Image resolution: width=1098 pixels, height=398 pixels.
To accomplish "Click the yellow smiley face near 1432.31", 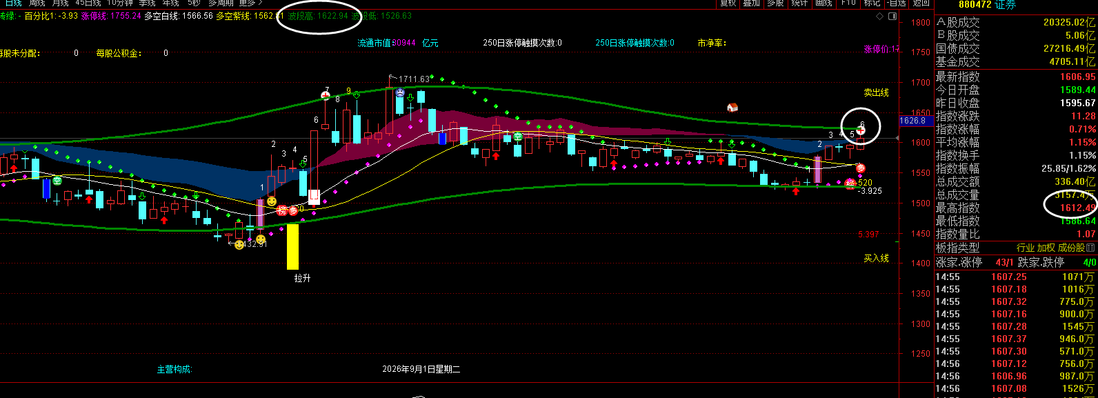I will click(x=239, y=244).
